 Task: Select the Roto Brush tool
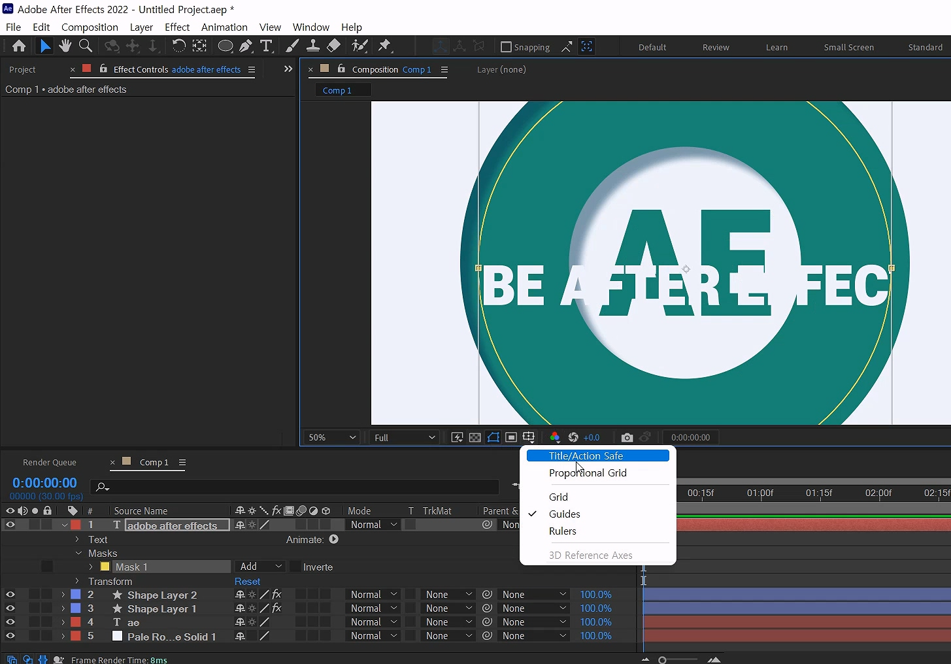point(359,46)
